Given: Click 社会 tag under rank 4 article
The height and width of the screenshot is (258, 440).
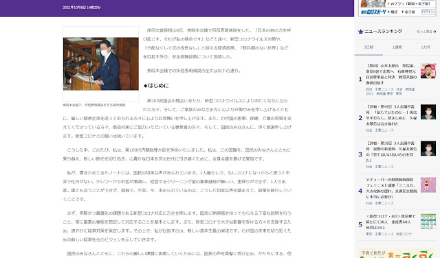Looking at the screenshot, I should click(x=369, y=203).
